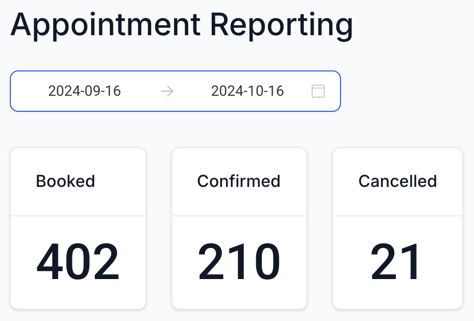The height and width of the screenshot is (321, 474).
Task: Select the end date 2024-10-16 field
Action: [247, 91]
